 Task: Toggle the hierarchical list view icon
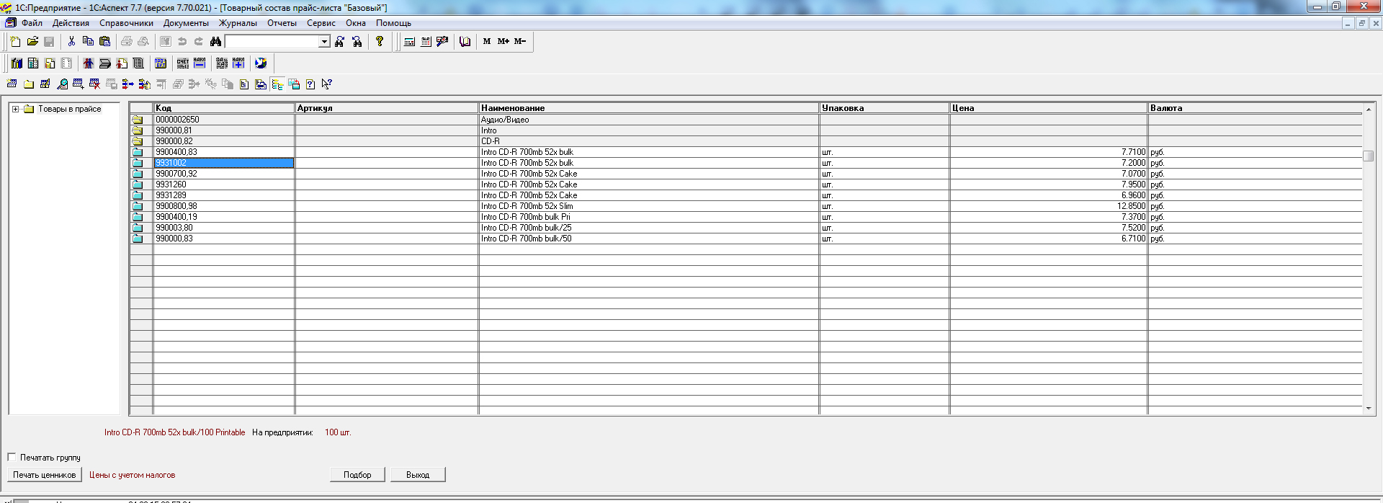point(277,84)
